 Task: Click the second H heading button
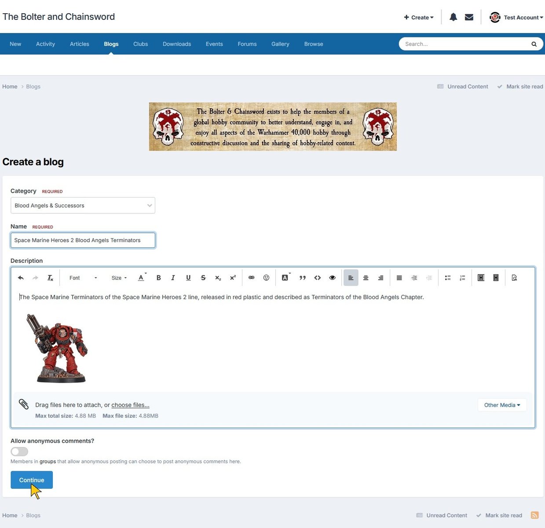point(496,278)
